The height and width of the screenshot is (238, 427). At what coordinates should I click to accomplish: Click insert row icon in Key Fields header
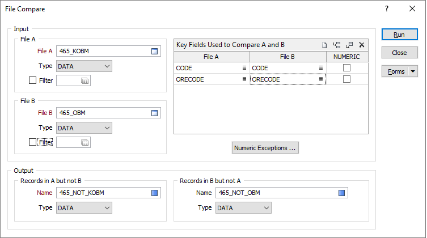click(x=337, y=45)
